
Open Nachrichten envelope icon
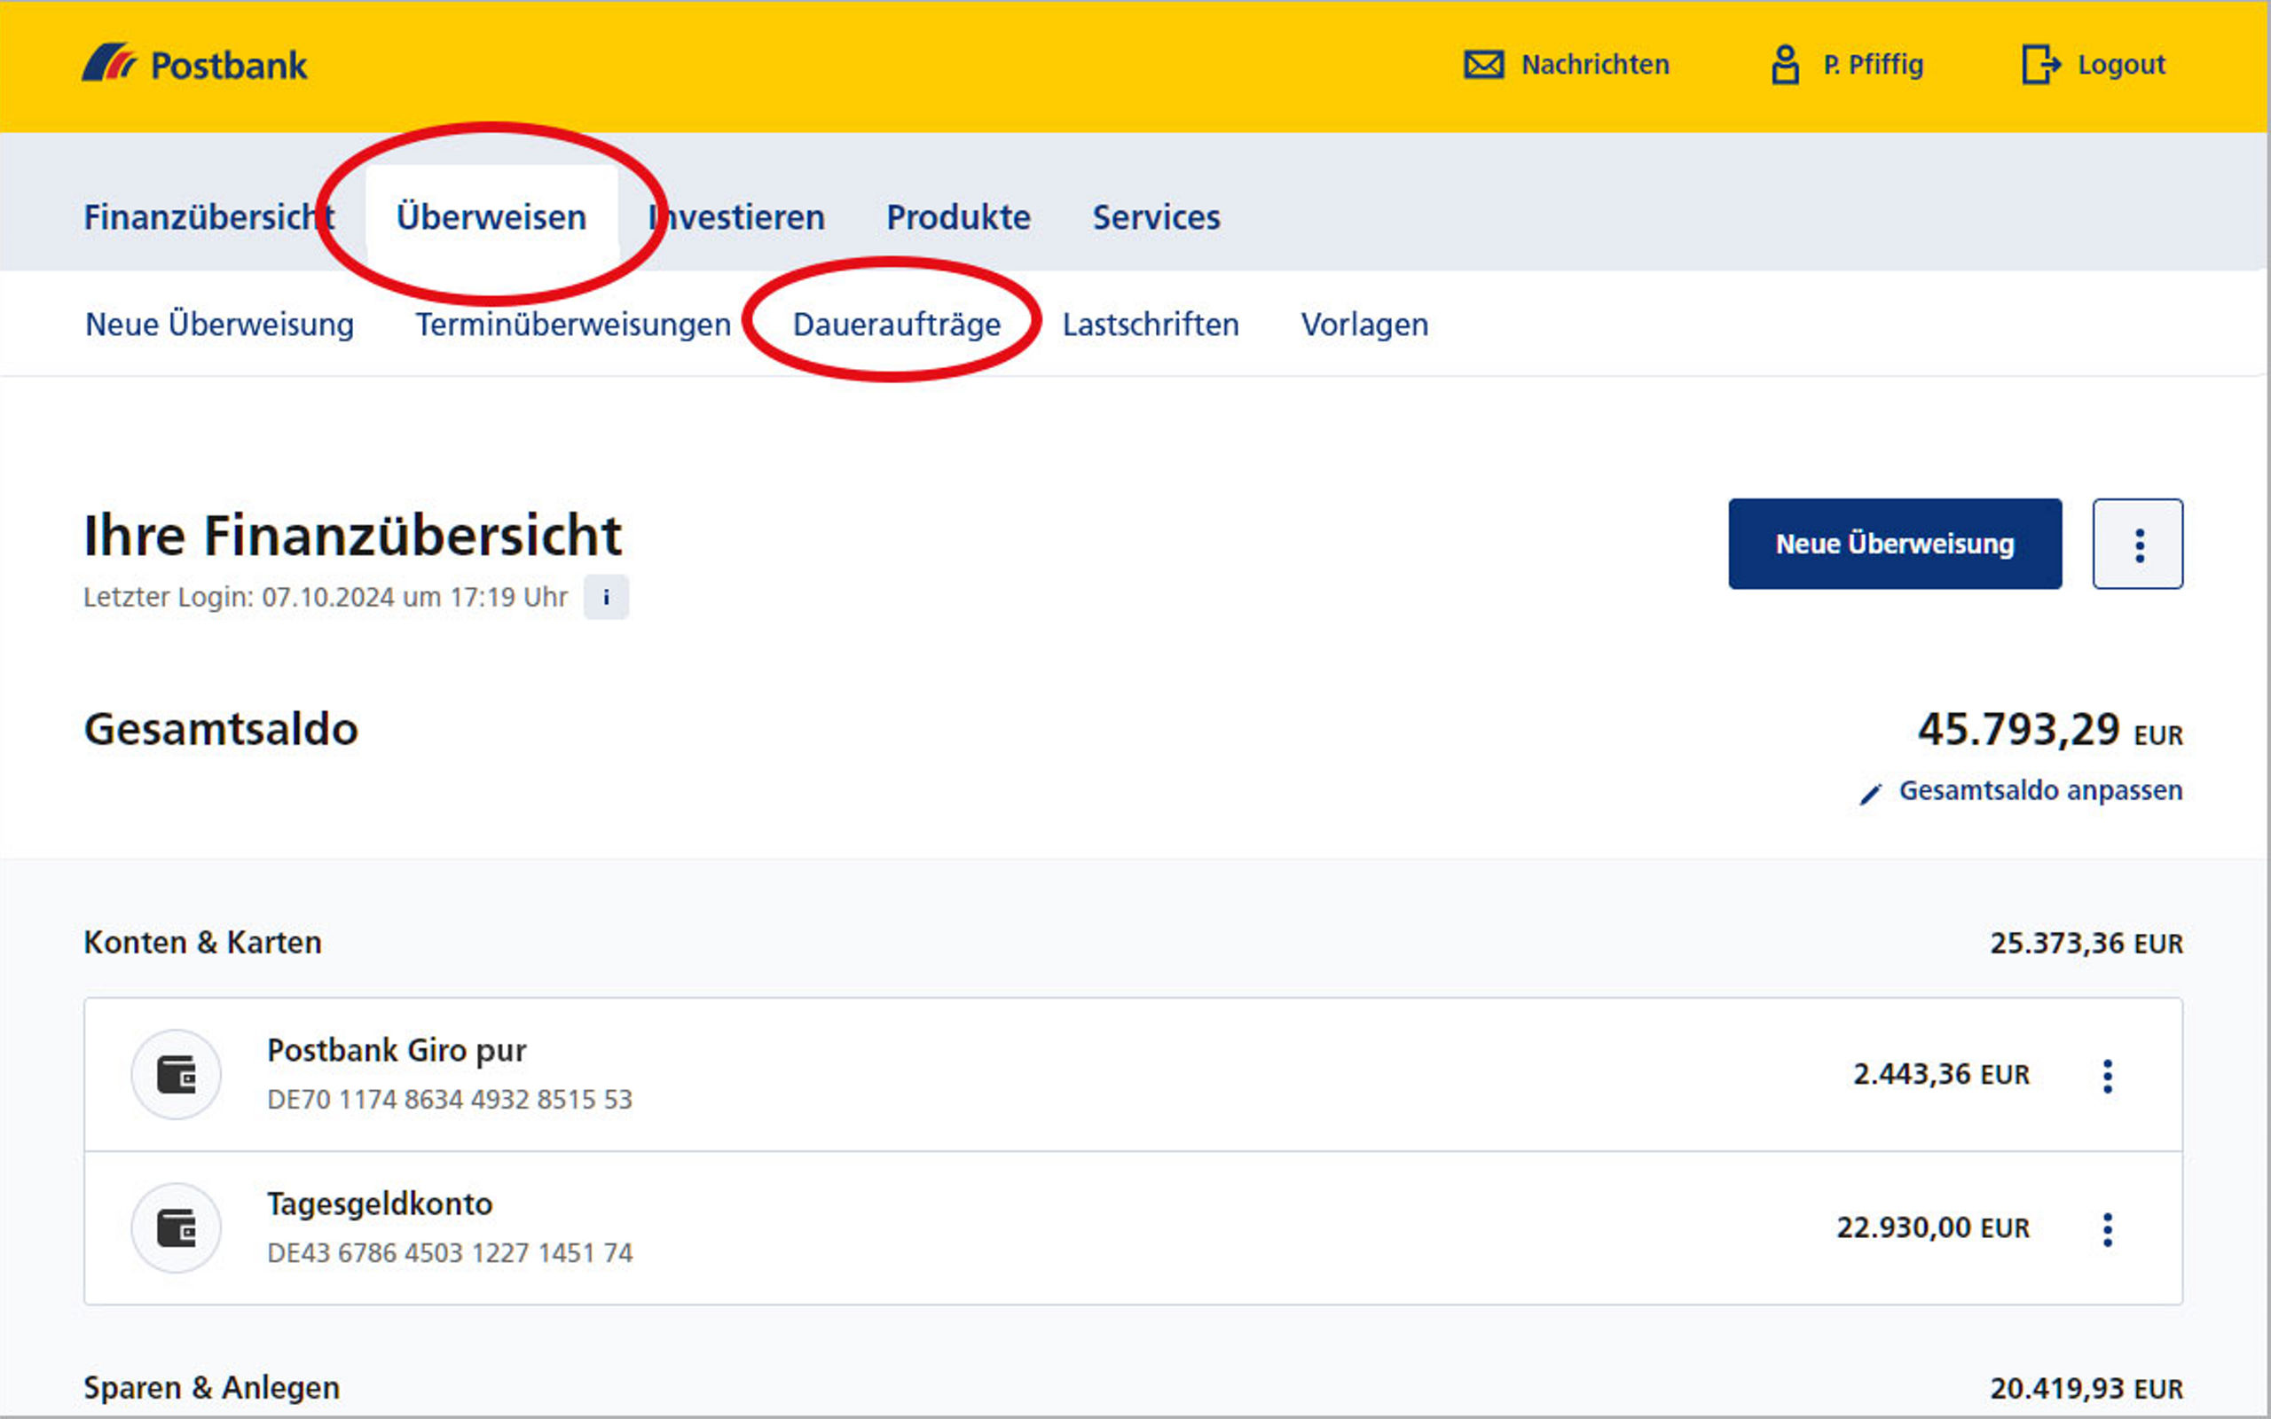point(1483,65)
